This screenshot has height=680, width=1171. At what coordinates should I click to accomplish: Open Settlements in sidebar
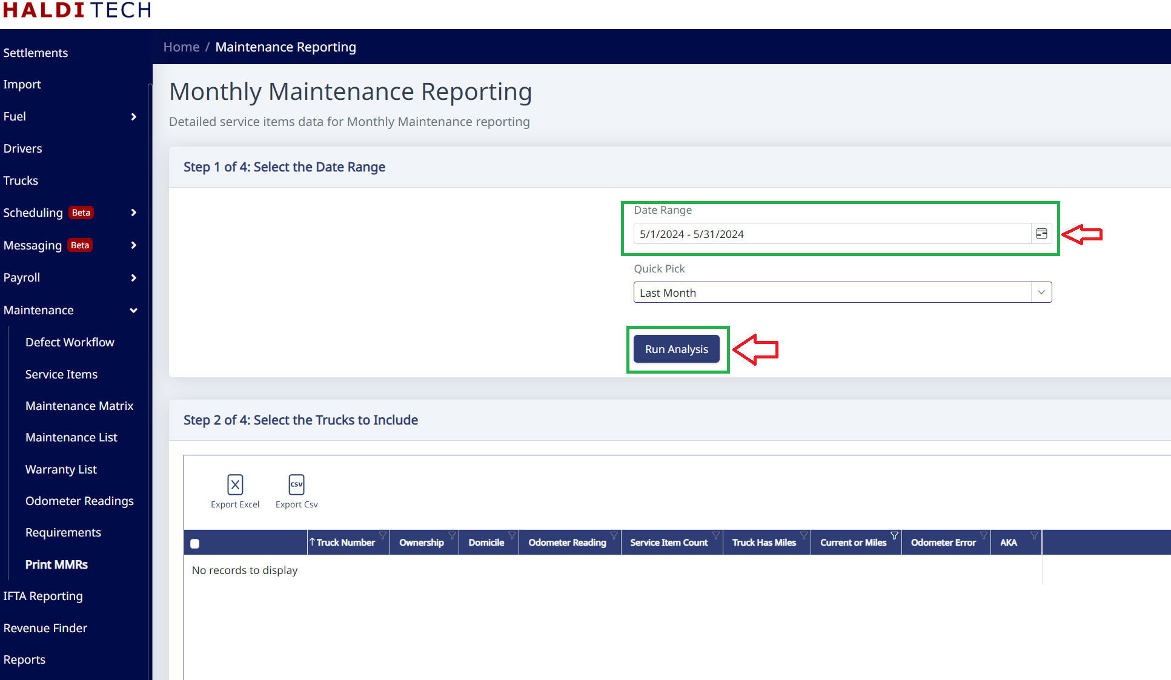pyautogui.click(x=36, y=53)
